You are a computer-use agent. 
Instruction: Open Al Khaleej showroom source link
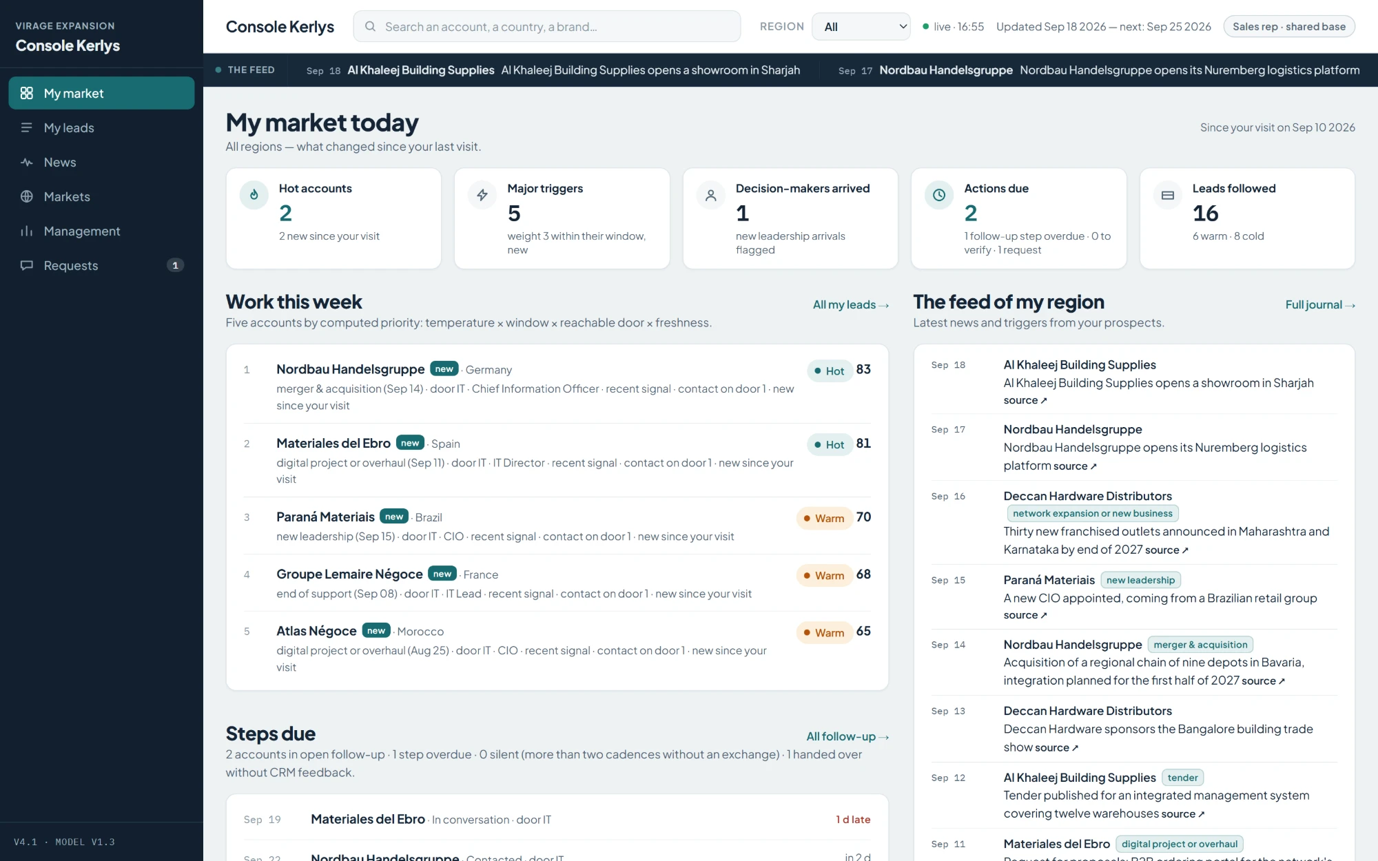pos(1025,400)
